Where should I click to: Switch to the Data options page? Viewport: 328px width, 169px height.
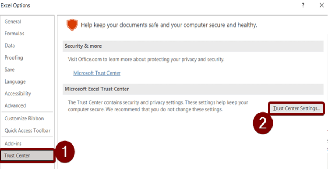click(10, 46)
